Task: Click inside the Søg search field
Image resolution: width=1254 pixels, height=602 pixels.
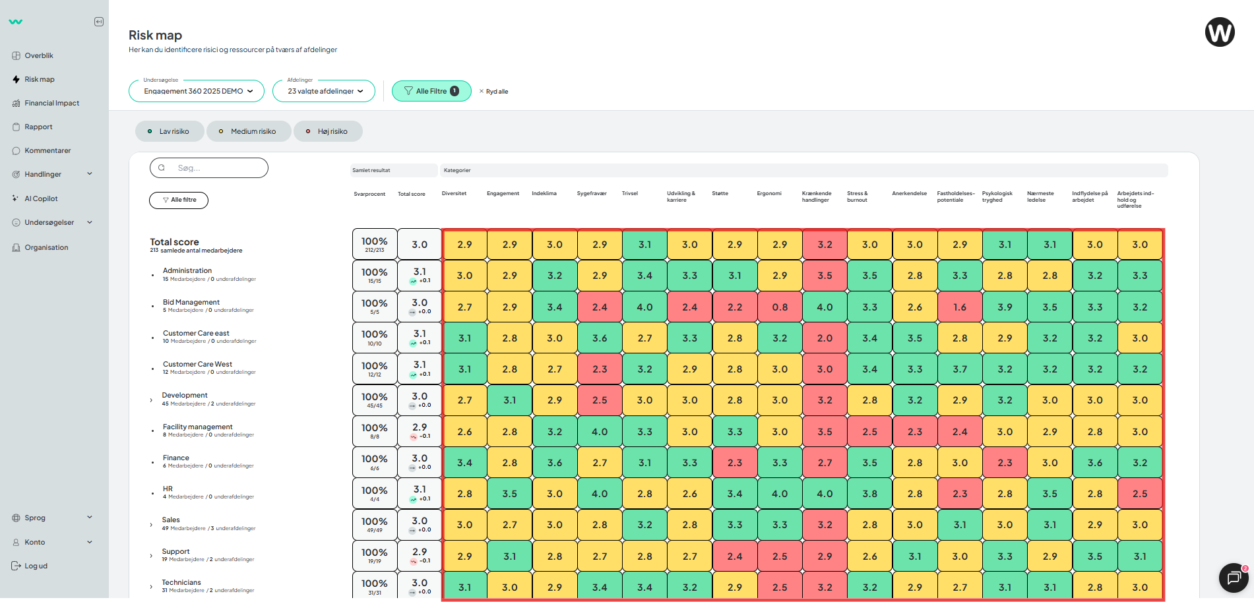Action: coord(211,167)
